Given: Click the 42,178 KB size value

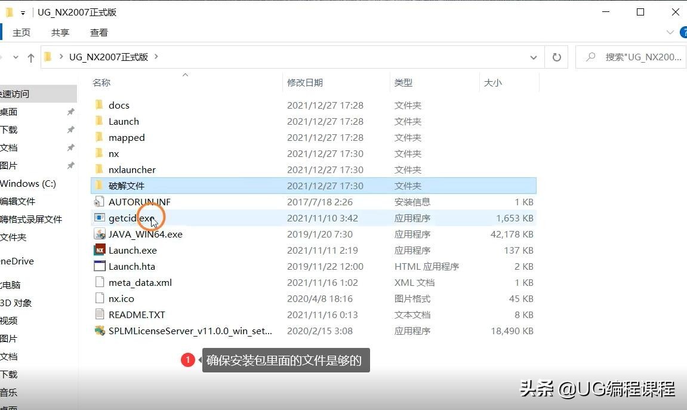Looking at the screenshot, I should click(x=512, y=235).
